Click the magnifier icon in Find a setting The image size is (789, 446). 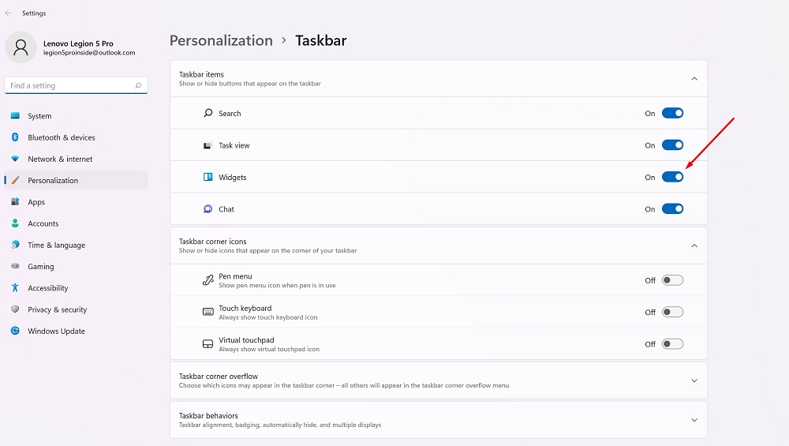[138, 85]
